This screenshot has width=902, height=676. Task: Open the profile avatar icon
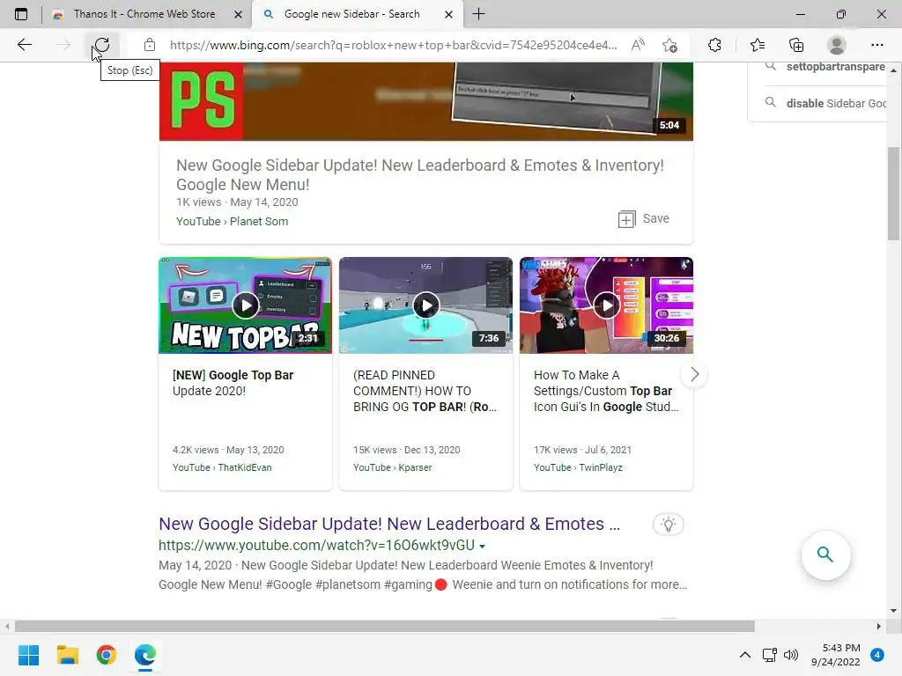(x=837, y=45)
